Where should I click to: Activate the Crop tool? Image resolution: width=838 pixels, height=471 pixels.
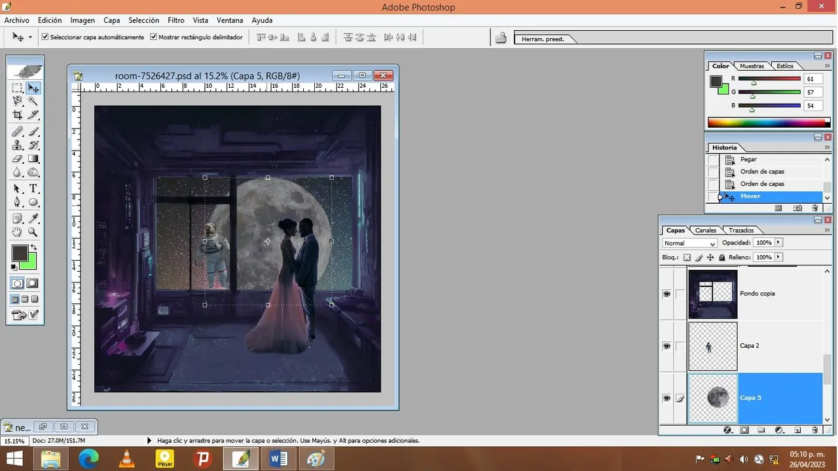point(17,115)
